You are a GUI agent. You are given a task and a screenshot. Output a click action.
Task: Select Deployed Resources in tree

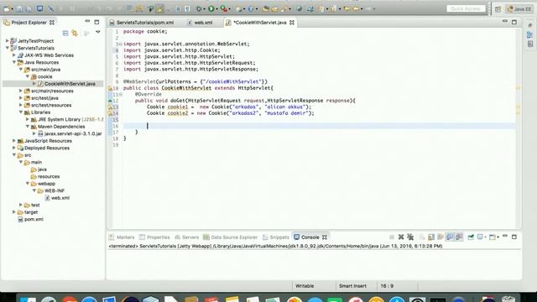pyautogui.click(x=47, y=148)
